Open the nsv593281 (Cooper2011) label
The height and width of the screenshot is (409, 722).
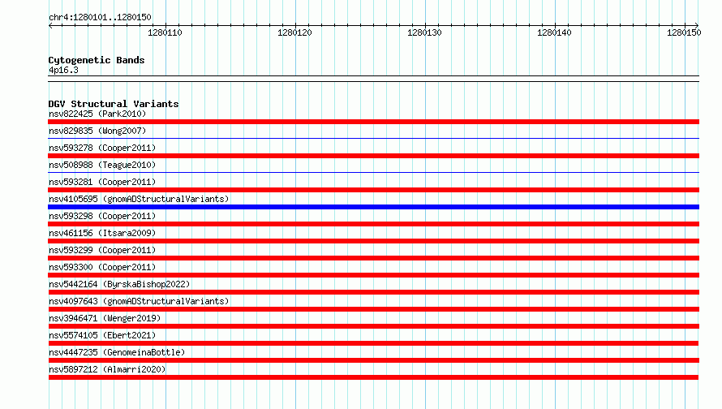click(102, 182)
